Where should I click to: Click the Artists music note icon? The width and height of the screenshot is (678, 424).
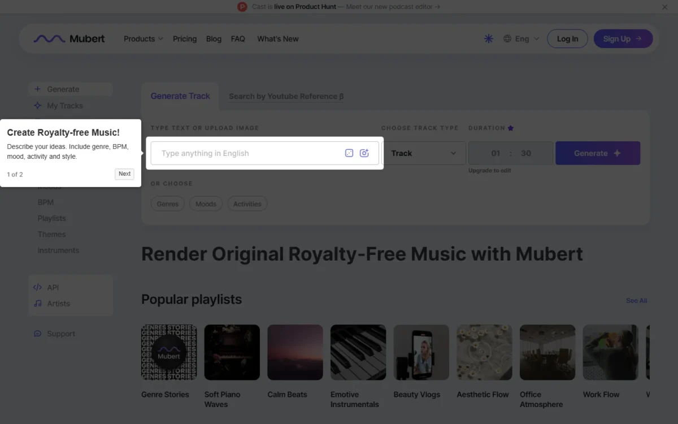[x=37, y=304]
